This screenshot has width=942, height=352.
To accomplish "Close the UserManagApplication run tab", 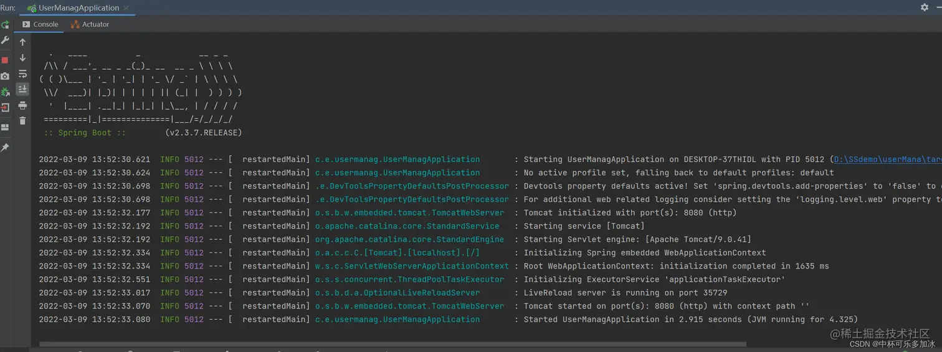I will click(126, 8).
